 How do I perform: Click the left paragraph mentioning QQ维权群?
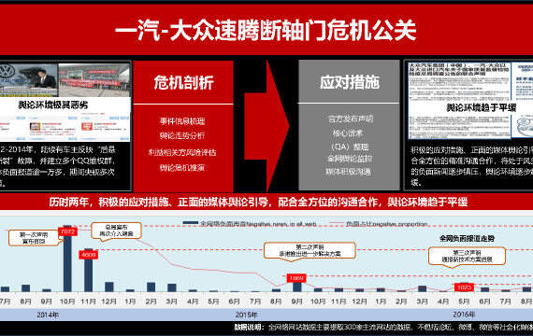point(59,166)
